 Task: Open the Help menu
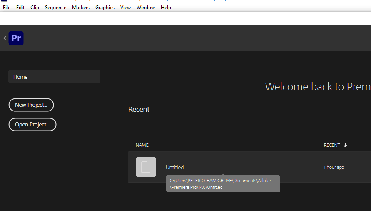coord(166,8)
